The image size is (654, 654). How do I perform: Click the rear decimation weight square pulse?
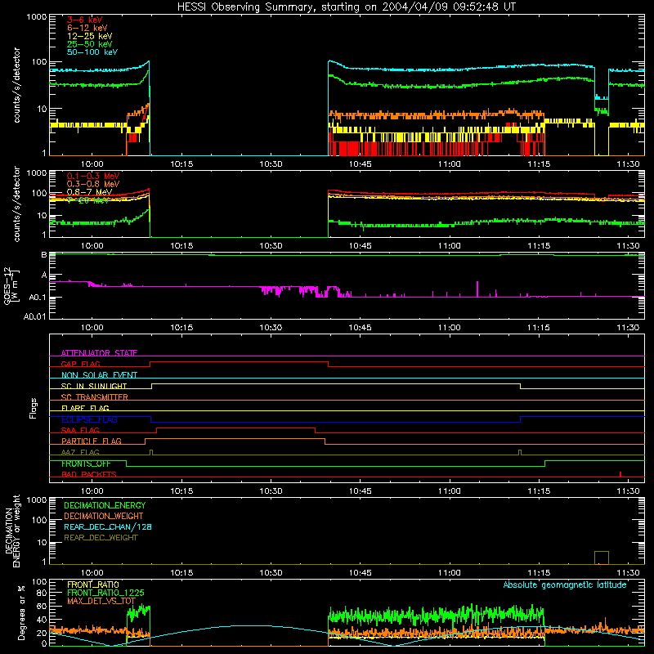pos(602,558)
